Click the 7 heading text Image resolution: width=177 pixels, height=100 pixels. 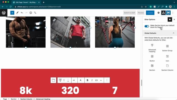pos(115,90)
